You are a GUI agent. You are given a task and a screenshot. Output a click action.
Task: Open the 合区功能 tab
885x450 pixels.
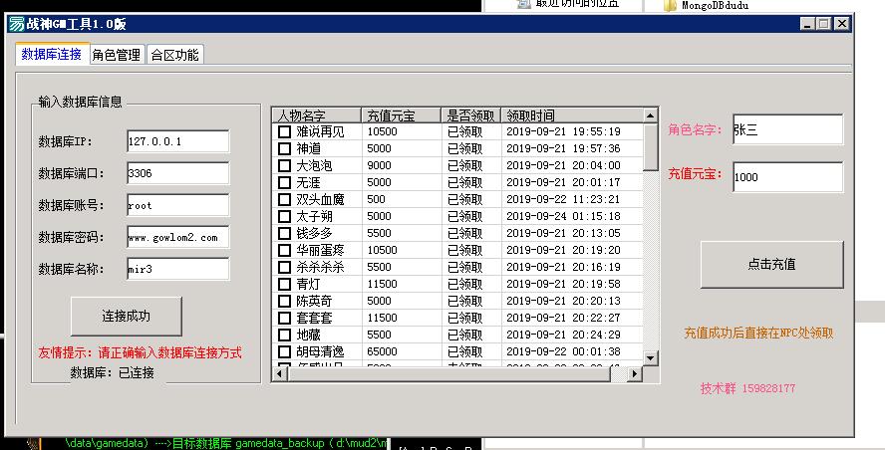coord(174,55)
